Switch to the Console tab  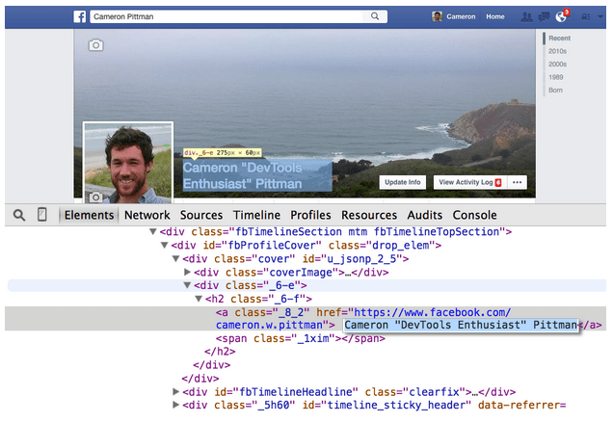point(475,215)
